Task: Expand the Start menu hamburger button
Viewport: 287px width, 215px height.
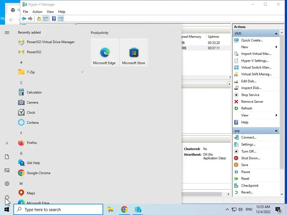Action: click(7, 32)
